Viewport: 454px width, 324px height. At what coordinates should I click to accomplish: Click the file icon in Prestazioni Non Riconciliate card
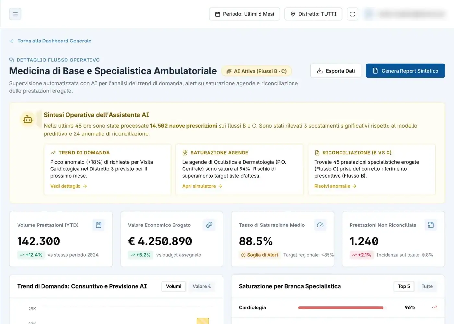[431, 225]
